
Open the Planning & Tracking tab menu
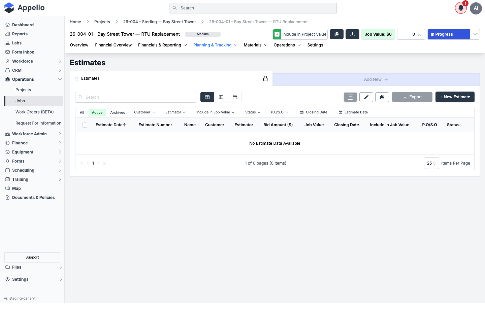pos(215,45)
